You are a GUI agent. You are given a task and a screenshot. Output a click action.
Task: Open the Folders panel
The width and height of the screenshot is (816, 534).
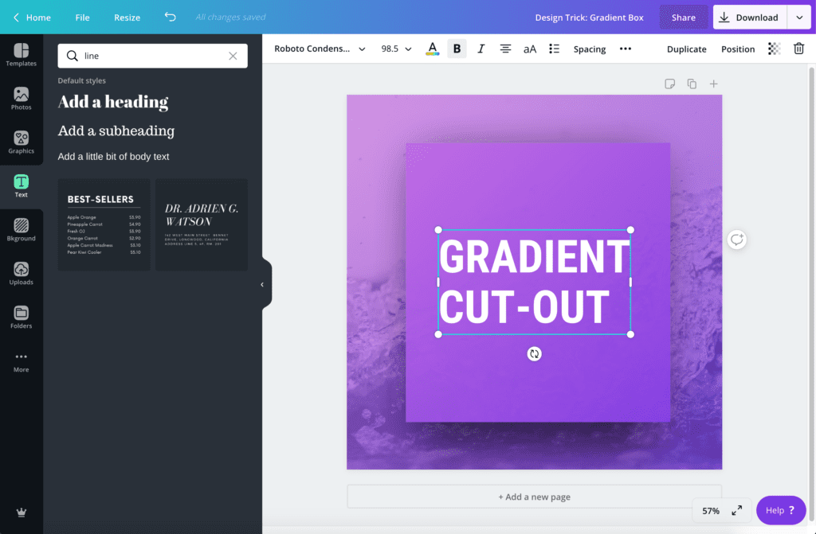21,317
